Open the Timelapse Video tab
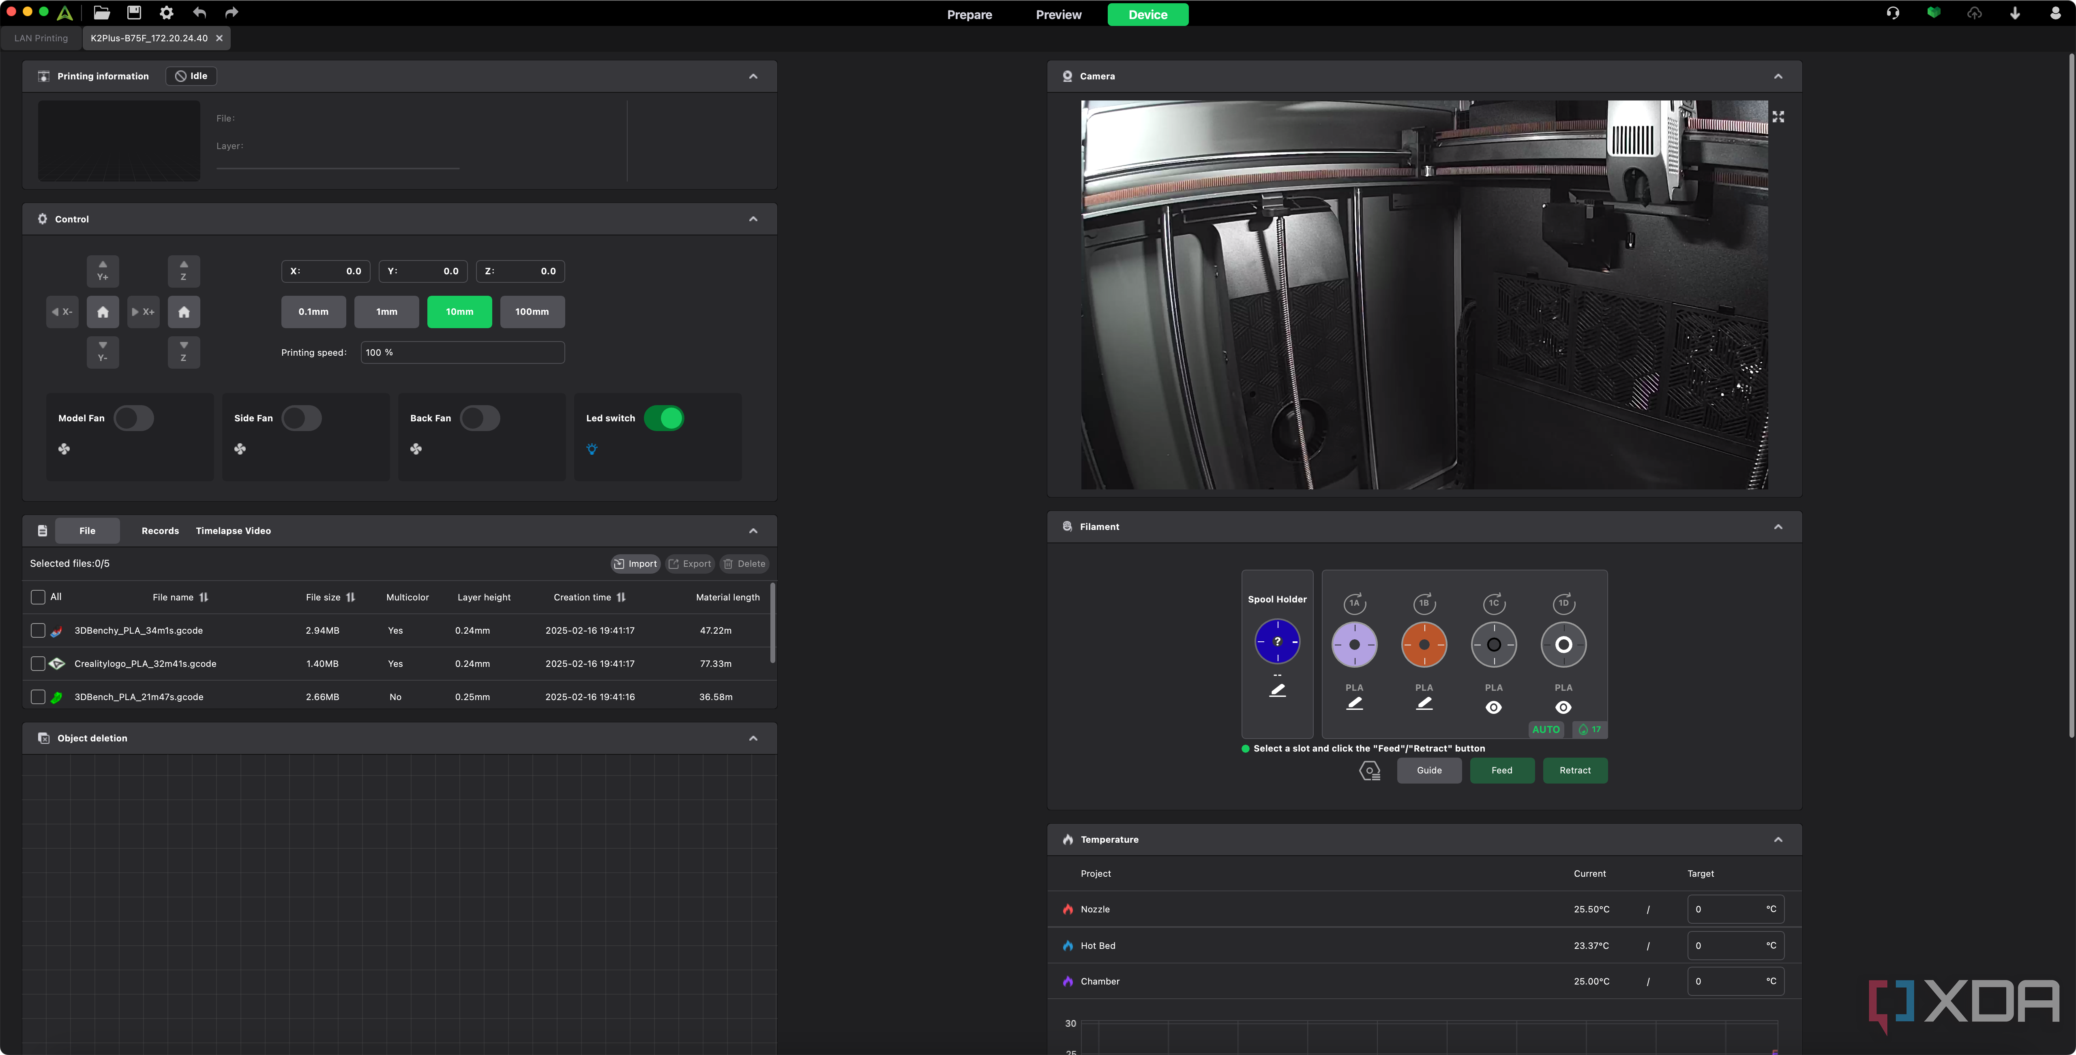The image size is (2076, 1055). tap(233, 531)
